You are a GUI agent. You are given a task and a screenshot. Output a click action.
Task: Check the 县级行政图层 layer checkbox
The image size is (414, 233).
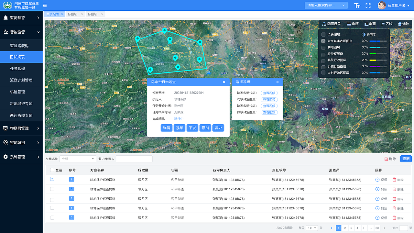point(323,60)
